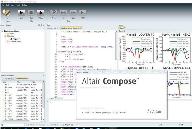This screenshot has width=192, height=129.
Task: Open the File menu
Action: tap(3, 5)
